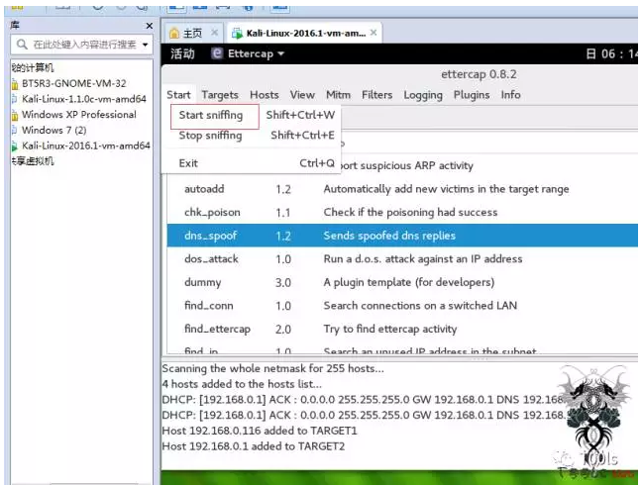Viewport: 642px width, 486px height.
Task: Open the library search dropdown arrow
Action: [x=145, y=45]
